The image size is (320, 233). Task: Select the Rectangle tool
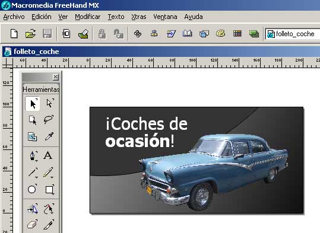click(x=49, y=189)
